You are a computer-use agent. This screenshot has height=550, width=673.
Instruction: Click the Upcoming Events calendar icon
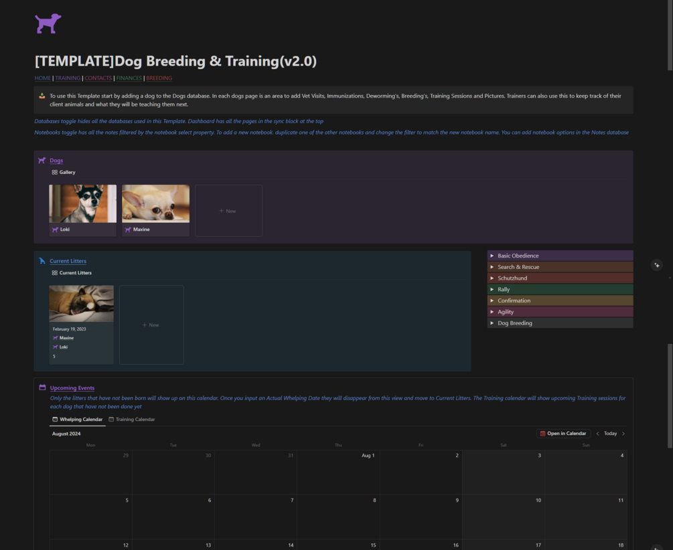(x=42, y=387)
